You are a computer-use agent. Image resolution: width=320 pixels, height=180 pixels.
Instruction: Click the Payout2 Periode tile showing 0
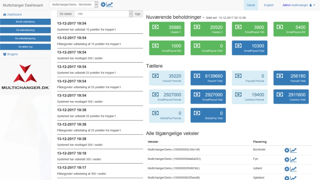point(250,78)
